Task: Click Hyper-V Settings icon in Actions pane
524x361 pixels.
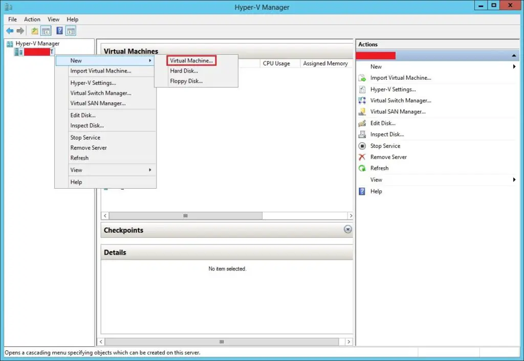Action: pyautogui.click(x=362, y=89)
